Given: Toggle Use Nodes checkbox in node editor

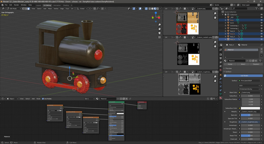Looking at the screenshot, I should [x=43, y=99].
